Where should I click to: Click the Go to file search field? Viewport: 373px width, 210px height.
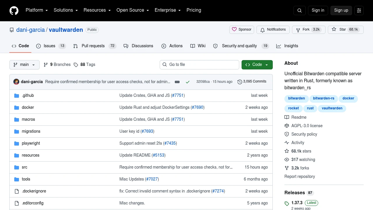pos(199,65)
